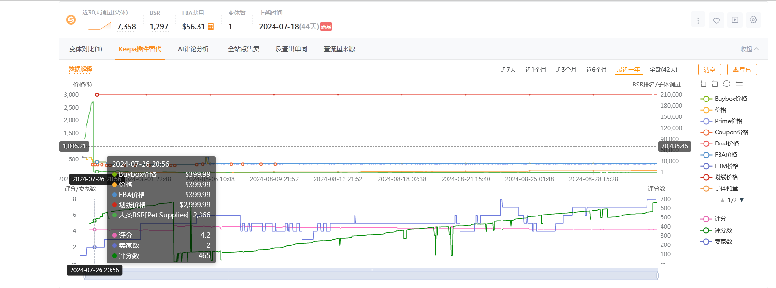Switch to AI评论分析 tab

click(193, 49)
